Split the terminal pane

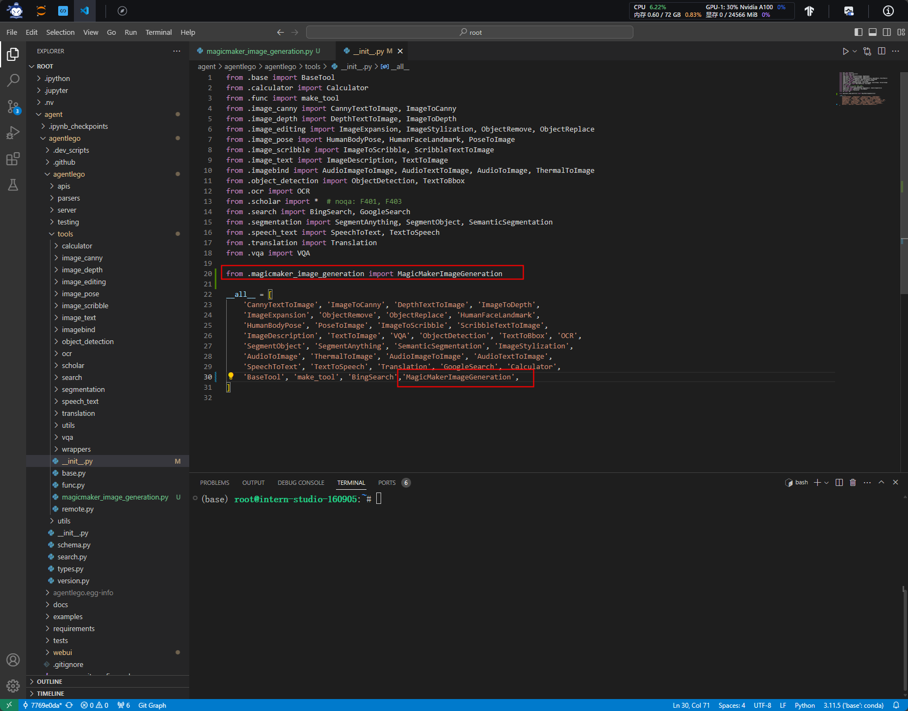(x=839, y=483)
